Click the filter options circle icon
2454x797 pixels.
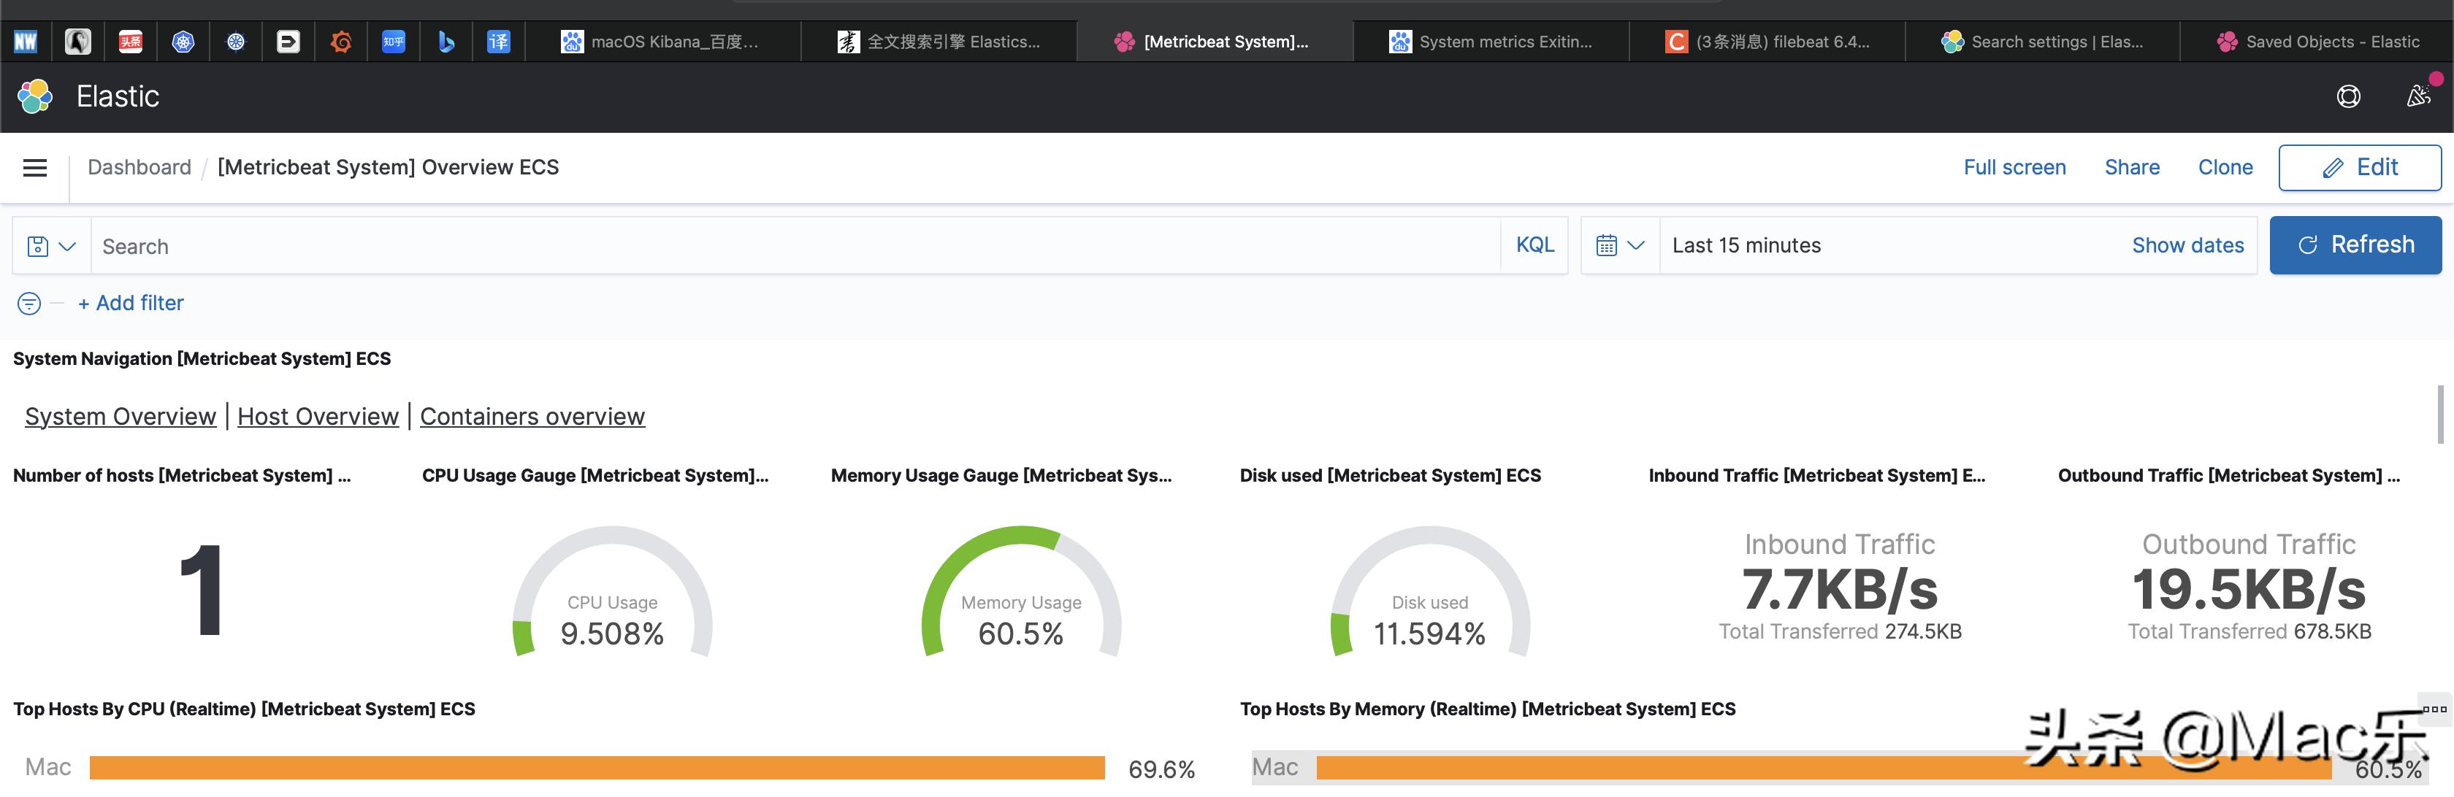pos(29,304)
